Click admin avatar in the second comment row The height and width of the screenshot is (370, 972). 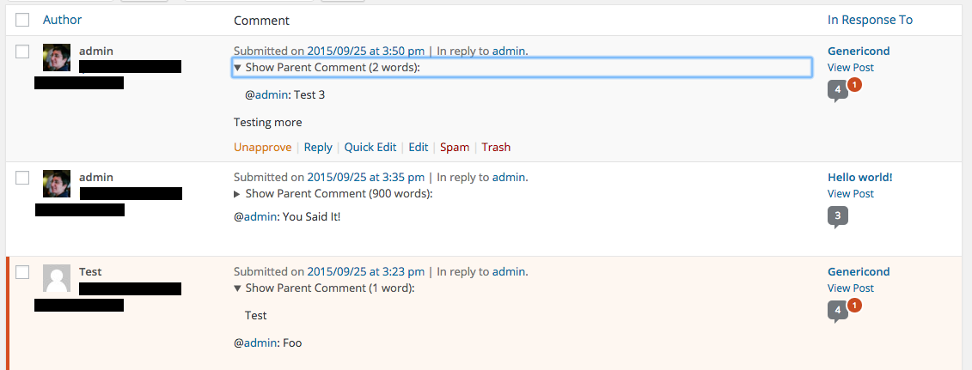[57, 184]
